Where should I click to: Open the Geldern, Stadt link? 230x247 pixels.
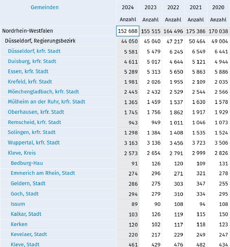point(28,183)
